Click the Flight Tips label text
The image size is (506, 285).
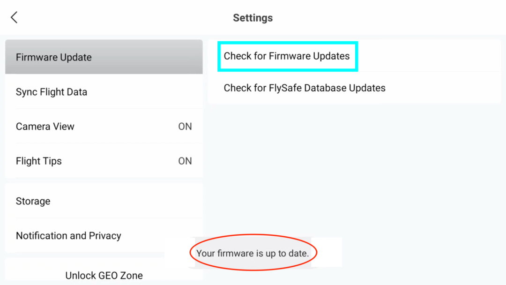click(x=39, y=161)
